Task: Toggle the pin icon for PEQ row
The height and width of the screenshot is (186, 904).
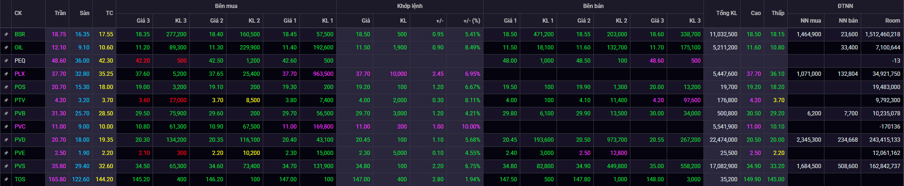Action: [6, 61]
